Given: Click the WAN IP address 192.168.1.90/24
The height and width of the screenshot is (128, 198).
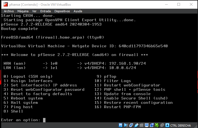Looking at the screenshot, I should (x=127, y=63).
